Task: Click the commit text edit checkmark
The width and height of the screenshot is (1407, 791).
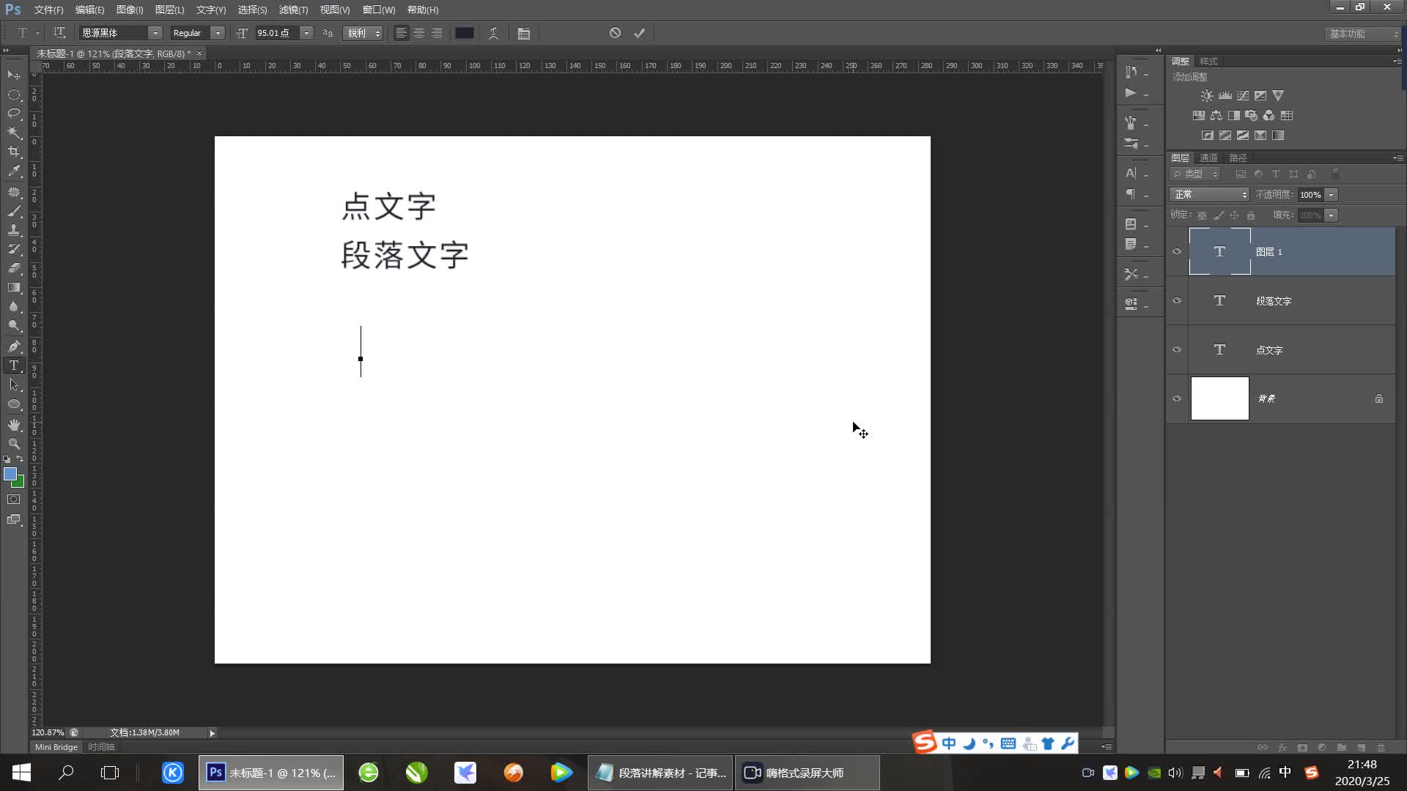Action: click(639, 33)
